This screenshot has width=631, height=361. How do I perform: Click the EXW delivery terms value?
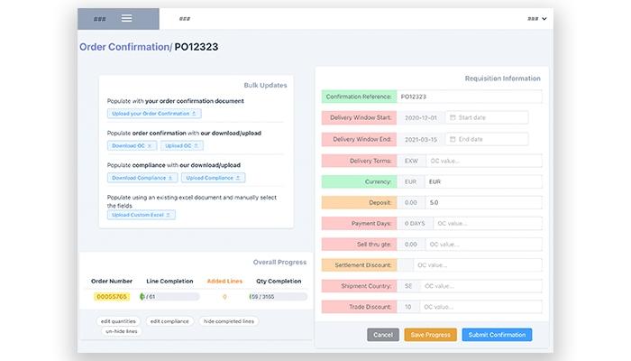click(411, 161)
